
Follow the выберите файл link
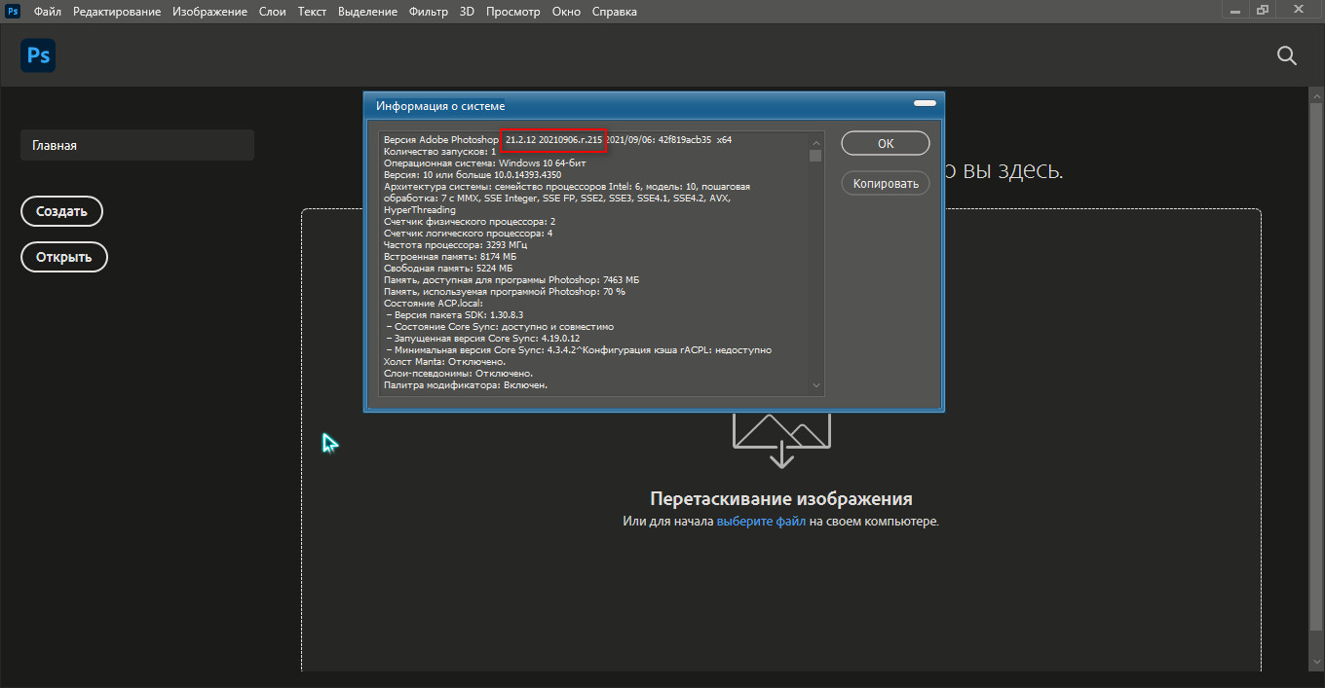761,522
